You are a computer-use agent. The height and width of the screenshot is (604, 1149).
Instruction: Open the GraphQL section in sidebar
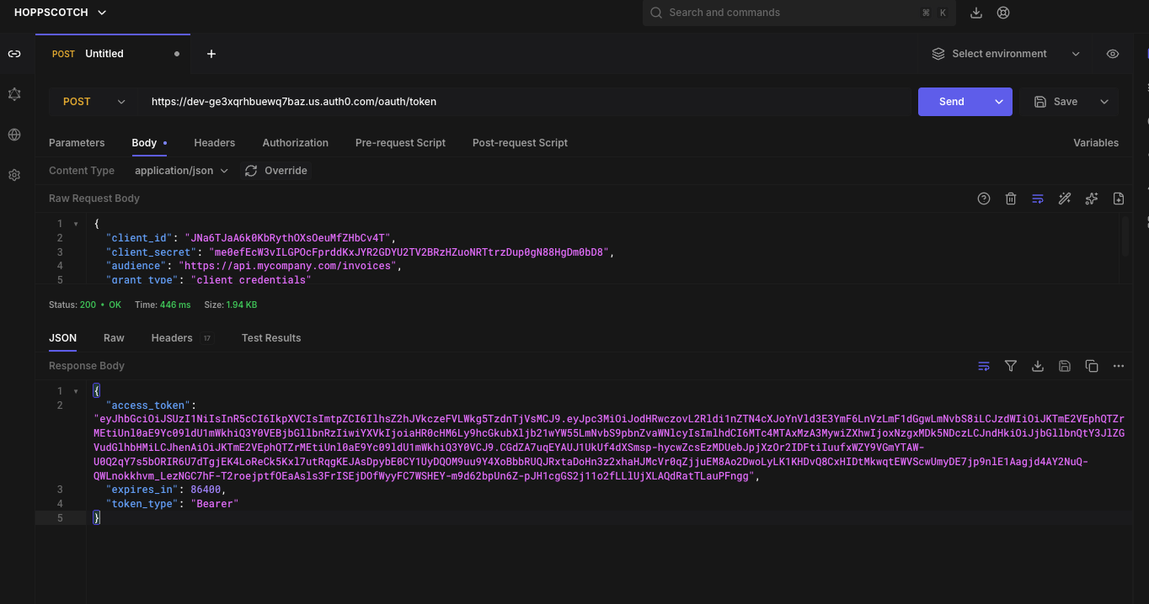click(14, 94)
